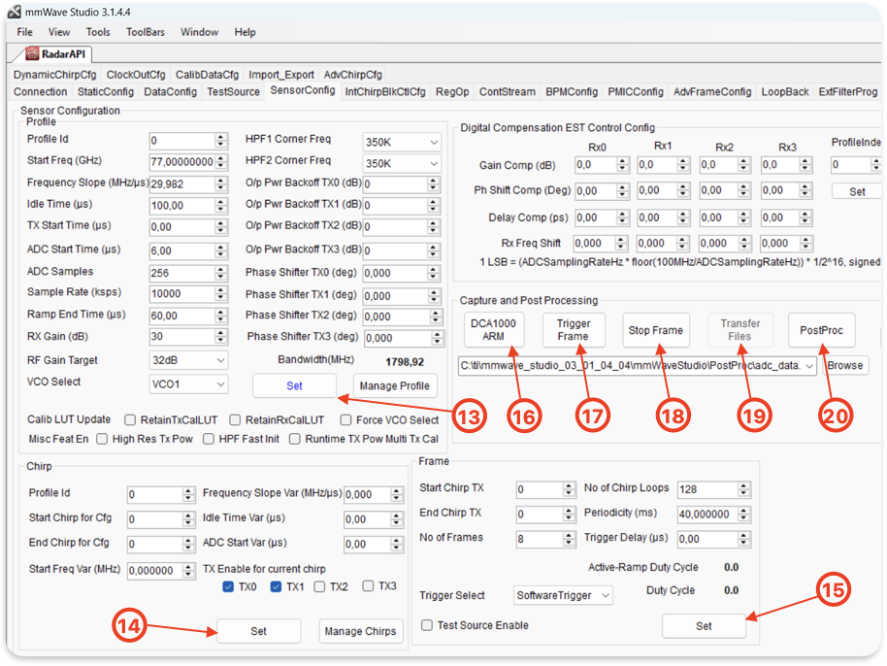
Task: Click the No of Chirp Loops stepper
Action: tap(744, 489)
